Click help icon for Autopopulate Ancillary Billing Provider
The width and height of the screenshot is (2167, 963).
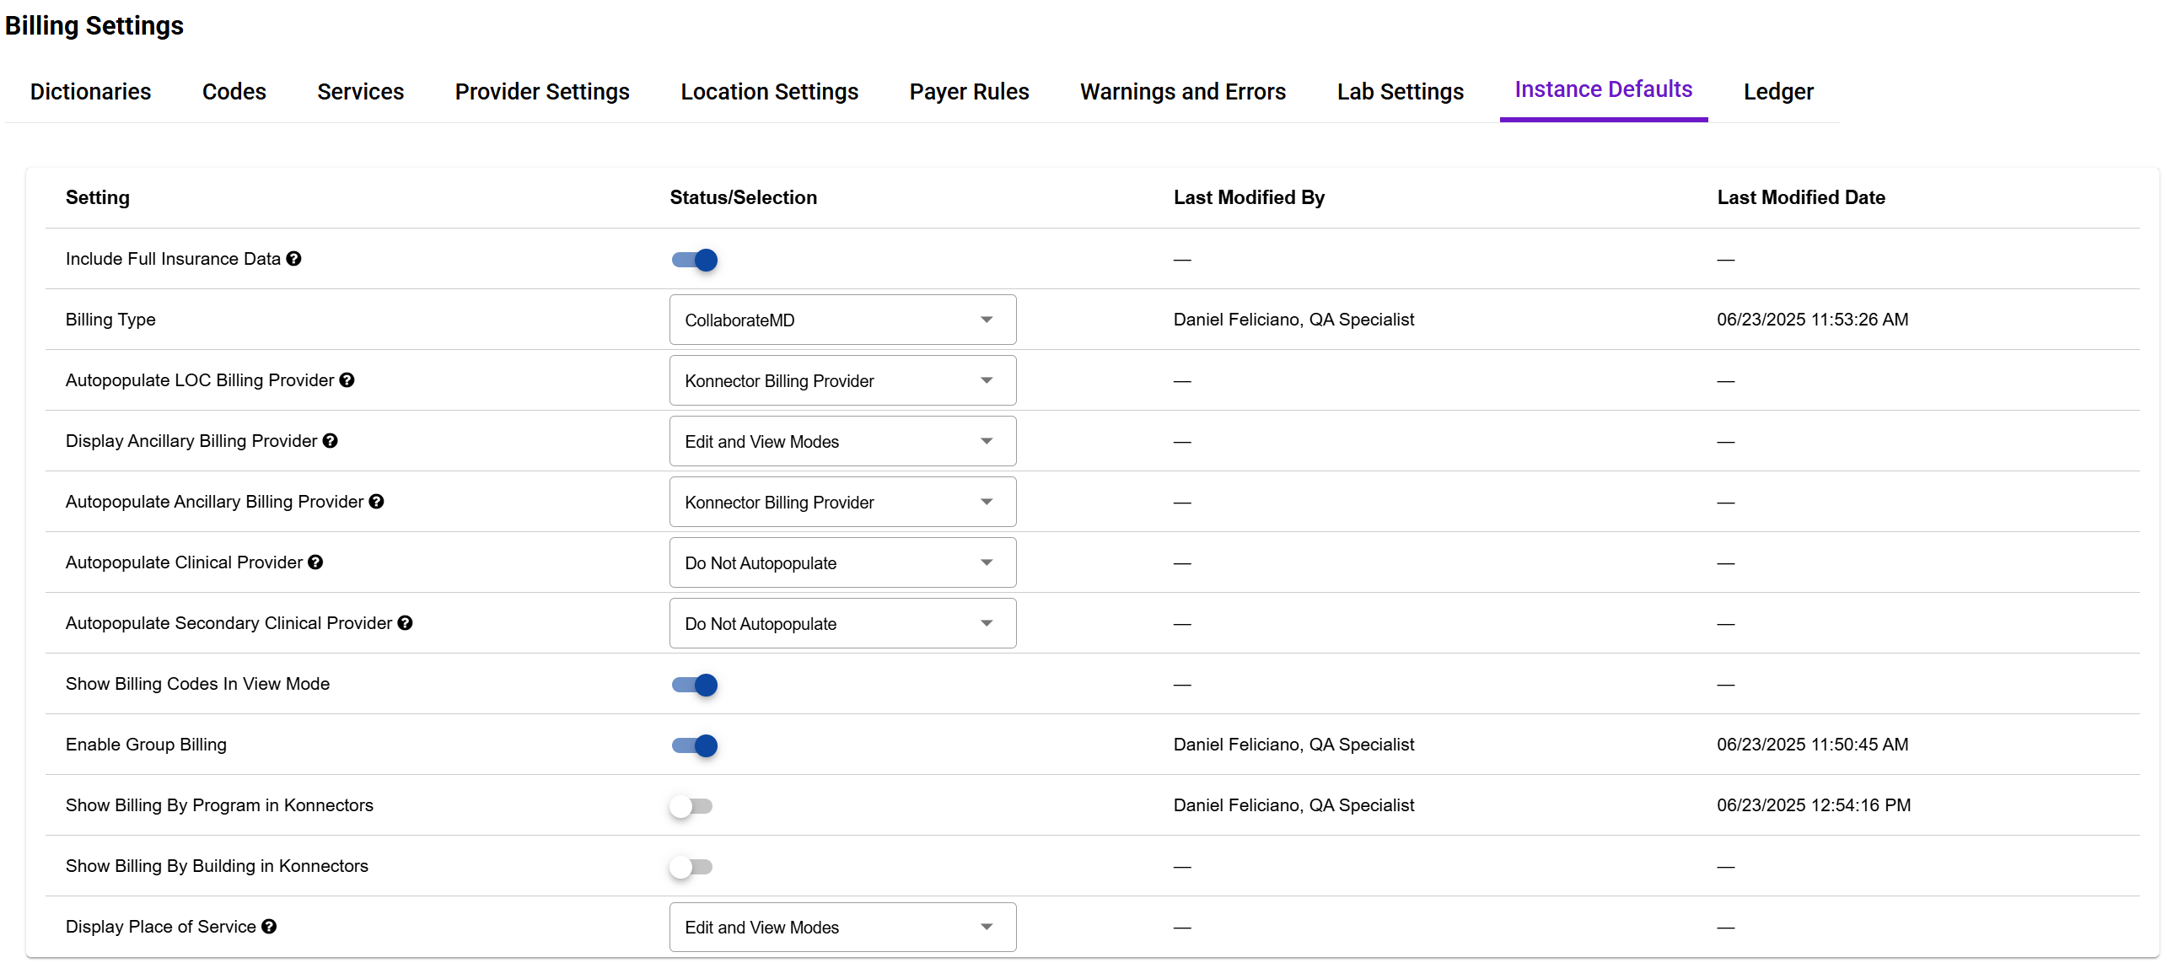point(377,502)
